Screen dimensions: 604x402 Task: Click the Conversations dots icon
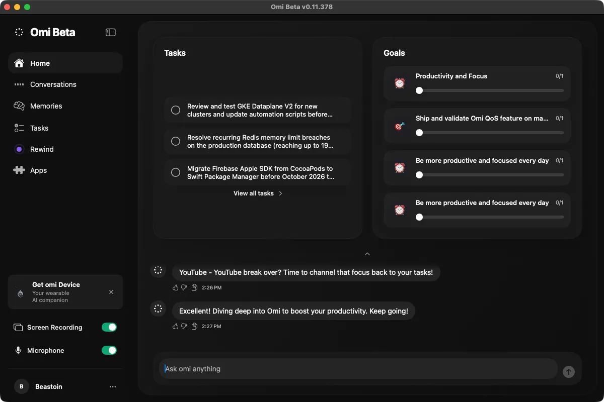(19, 84)
